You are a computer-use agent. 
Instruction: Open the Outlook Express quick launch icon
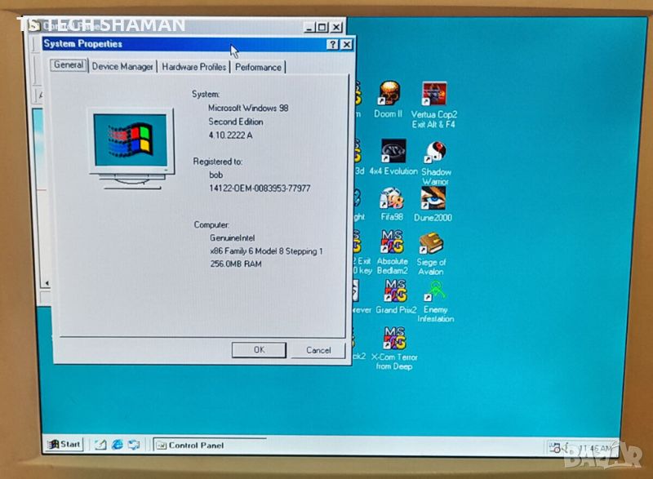(x=134, y=445)
